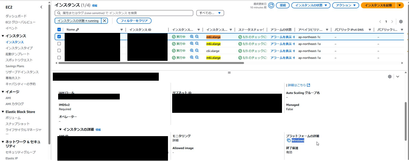The image size is (409, 161).
Task: Open Savings Plans in sidebar
Action: coord(15,66)
